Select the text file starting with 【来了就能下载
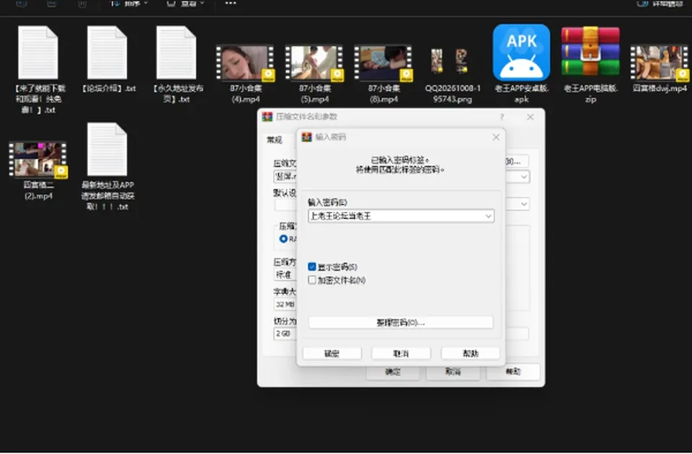The height and width of the screenshot is (454, 692). click(38, 53)
